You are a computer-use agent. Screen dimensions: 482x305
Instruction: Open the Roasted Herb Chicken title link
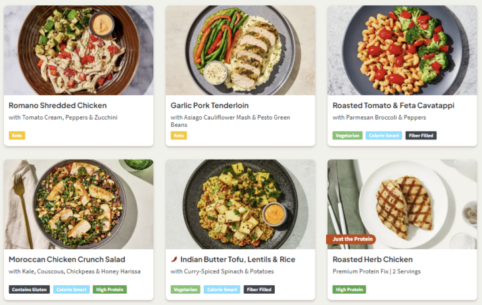tap(374, 260)
